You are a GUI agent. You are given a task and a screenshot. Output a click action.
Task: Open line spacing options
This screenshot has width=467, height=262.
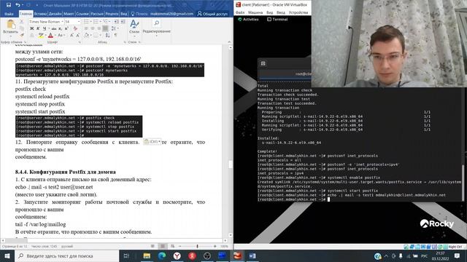point(114,28)
